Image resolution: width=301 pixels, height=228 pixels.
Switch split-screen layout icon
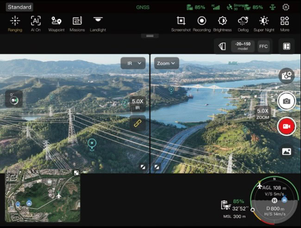[287, 46]
